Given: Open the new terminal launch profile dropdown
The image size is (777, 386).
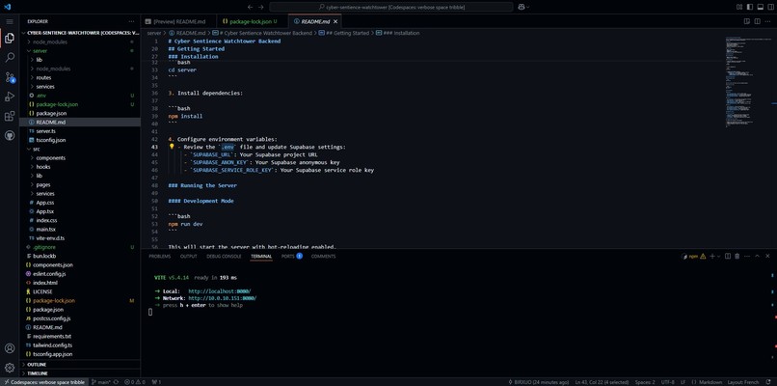Looking at the screenshot, I should 718,256.
